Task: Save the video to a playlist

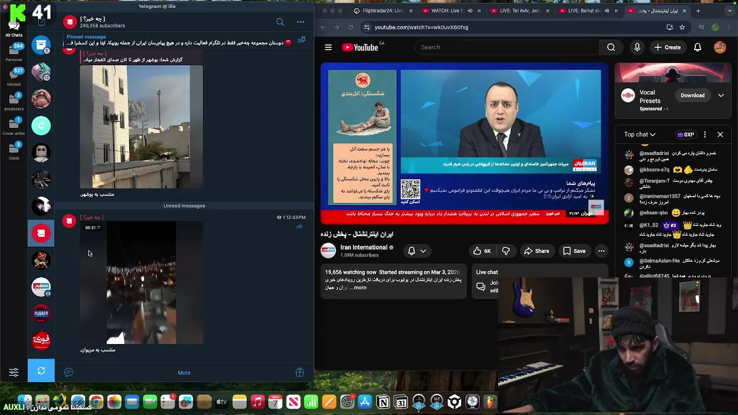Action: click(574, 251)
